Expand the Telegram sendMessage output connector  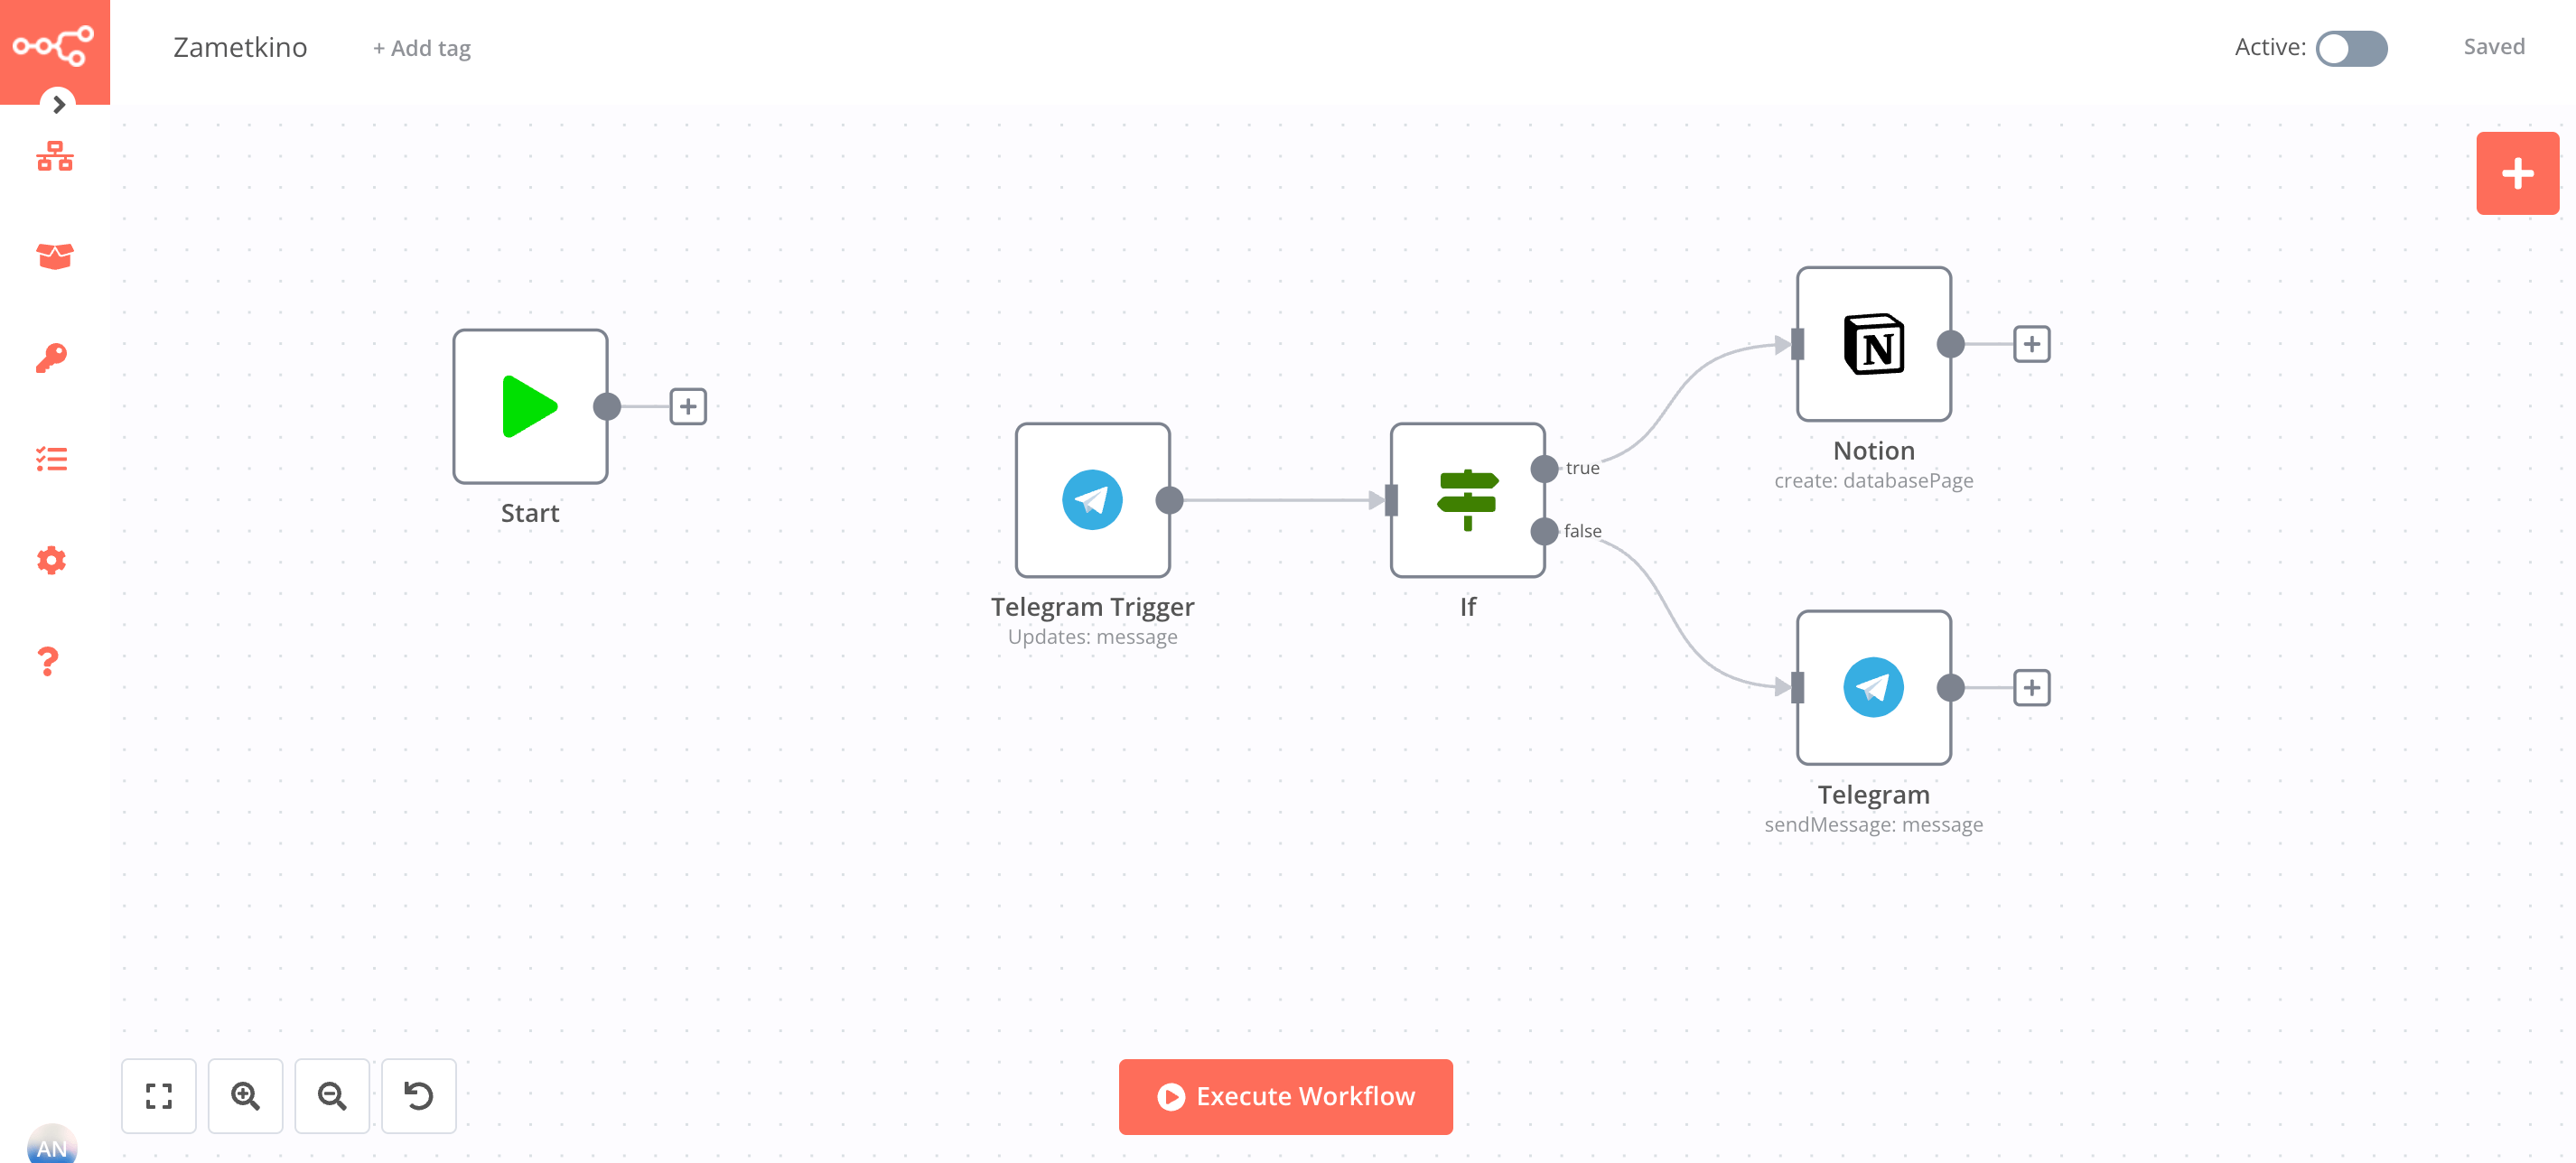pos(2030,686)
